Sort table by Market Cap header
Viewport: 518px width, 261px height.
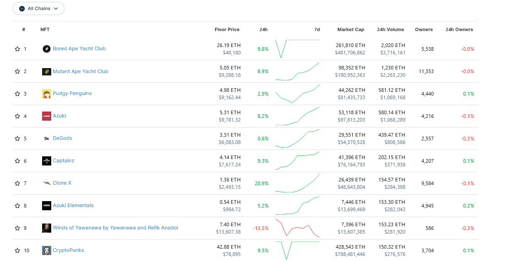point(351,29)
